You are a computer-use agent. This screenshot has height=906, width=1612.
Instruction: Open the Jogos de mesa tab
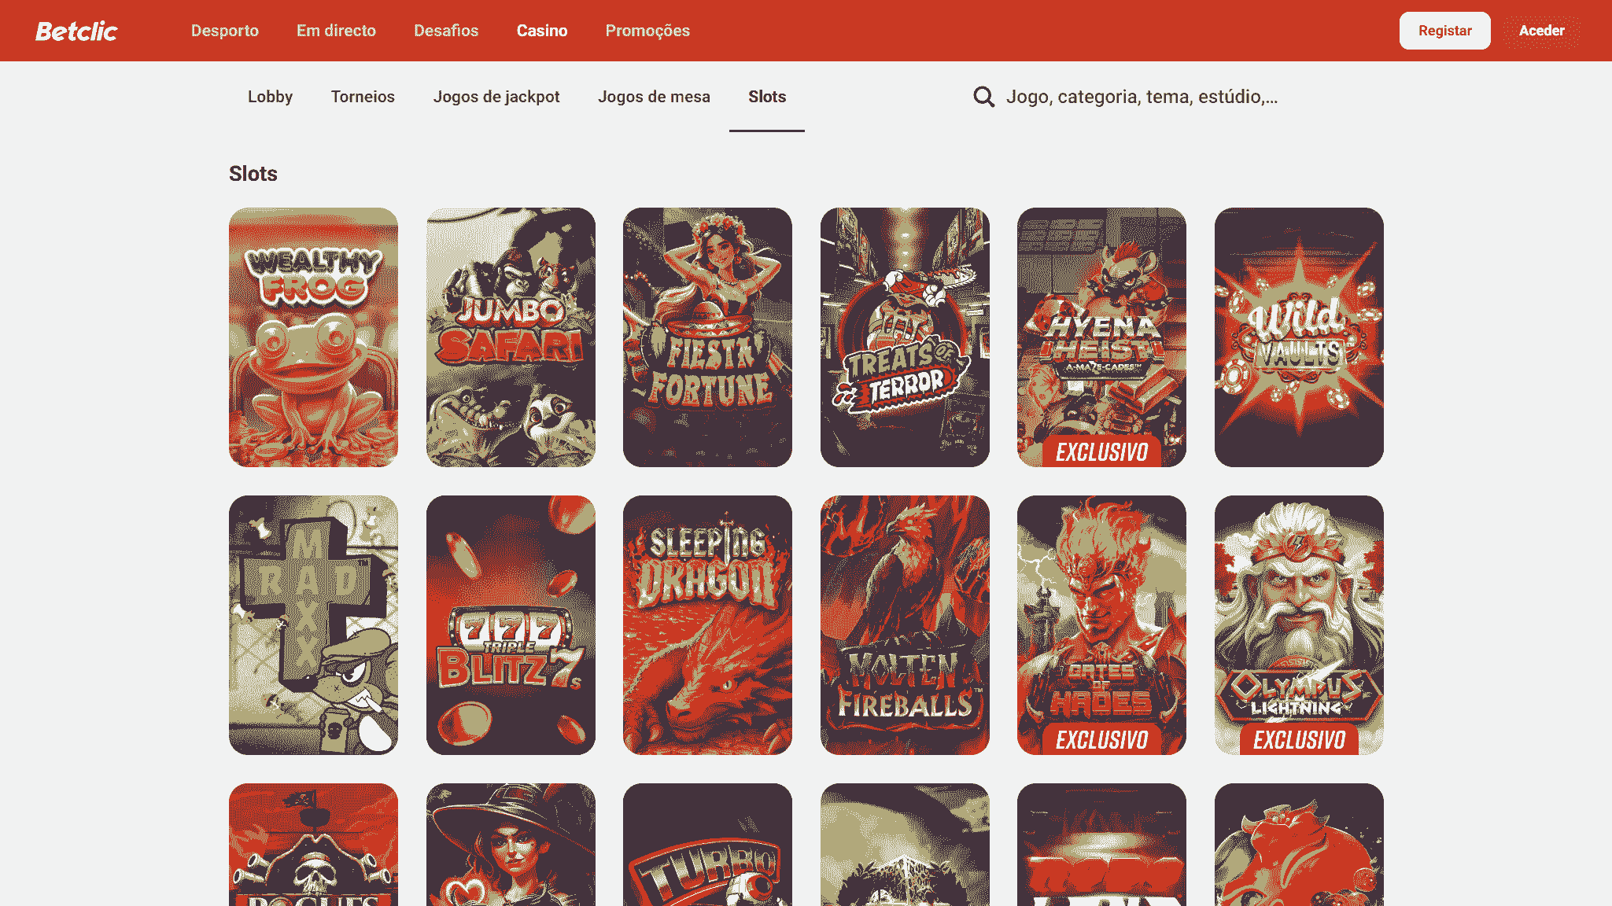(x=654, y=97)
